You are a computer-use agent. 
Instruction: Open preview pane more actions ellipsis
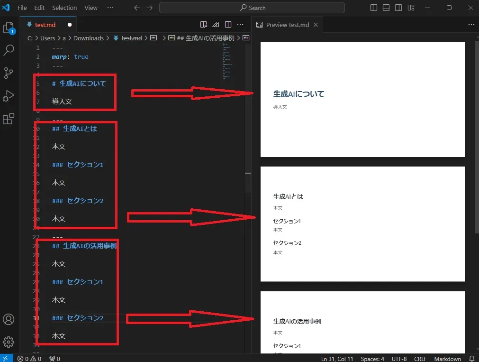(x=471, y=25)
